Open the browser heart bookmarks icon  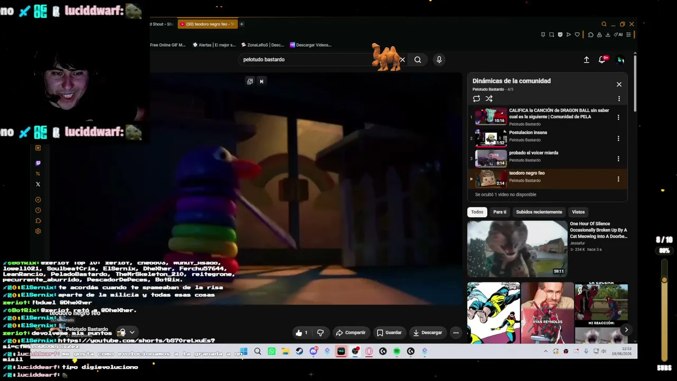point(578,35)
